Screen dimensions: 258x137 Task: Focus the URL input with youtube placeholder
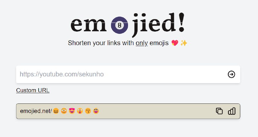pos(122,74)
